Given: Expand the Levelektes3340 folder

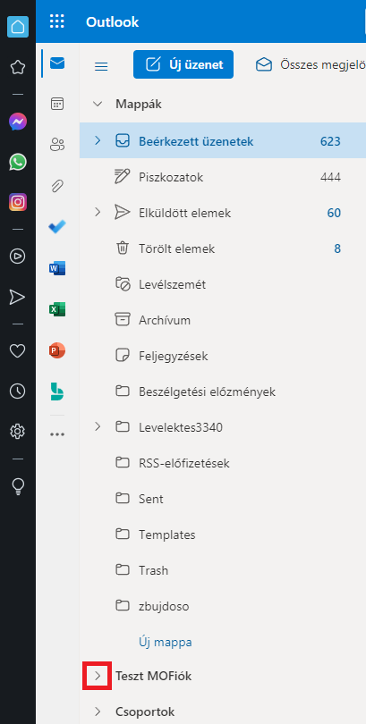Looking at the screenshot, I should pyautogui.click(x=97, y=427).
